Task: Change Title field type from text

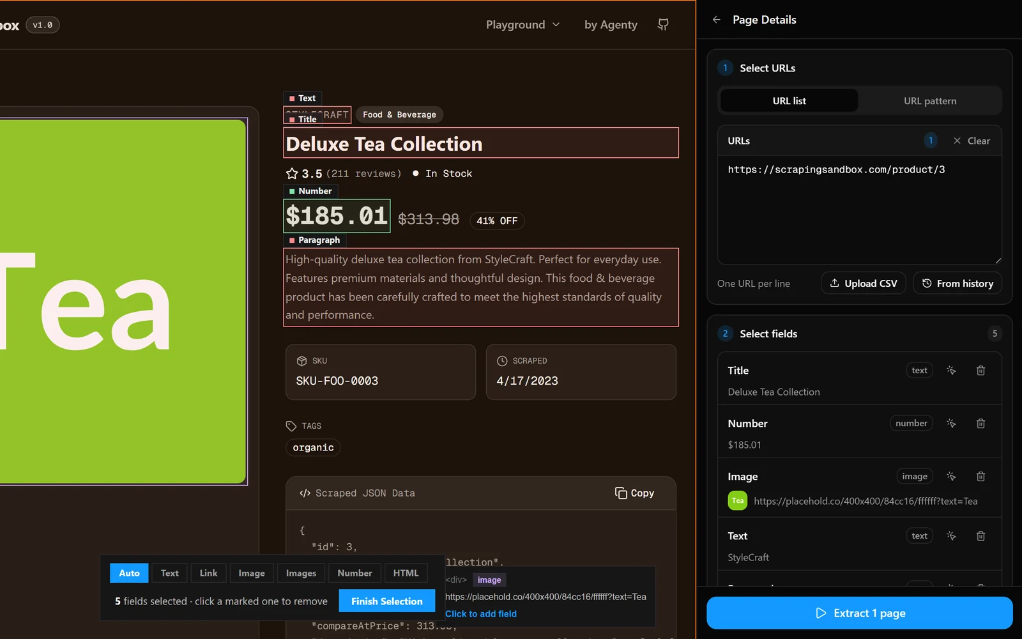Action: [x=919, y=371]
